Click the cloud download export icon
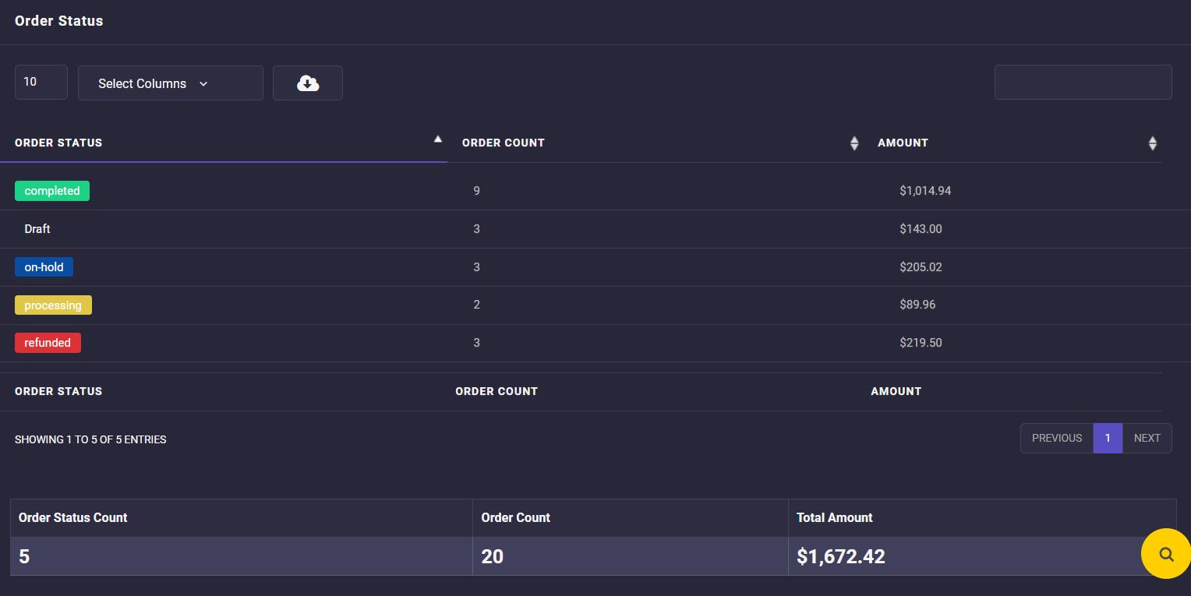 308,83
